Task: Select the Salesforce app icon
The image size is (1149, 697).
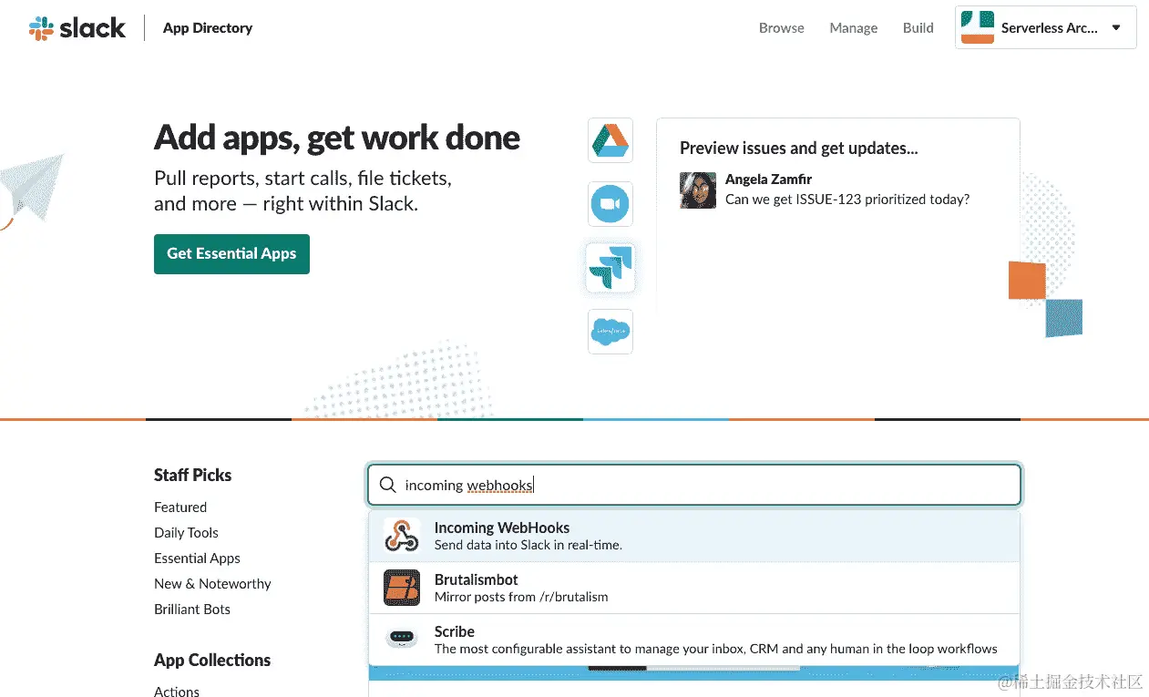Action: click(610, 332)
